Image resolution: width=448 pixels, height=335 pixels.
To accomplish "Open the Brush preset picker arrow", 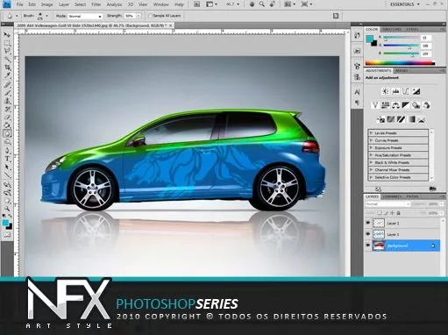I will [x=46, y=16].
